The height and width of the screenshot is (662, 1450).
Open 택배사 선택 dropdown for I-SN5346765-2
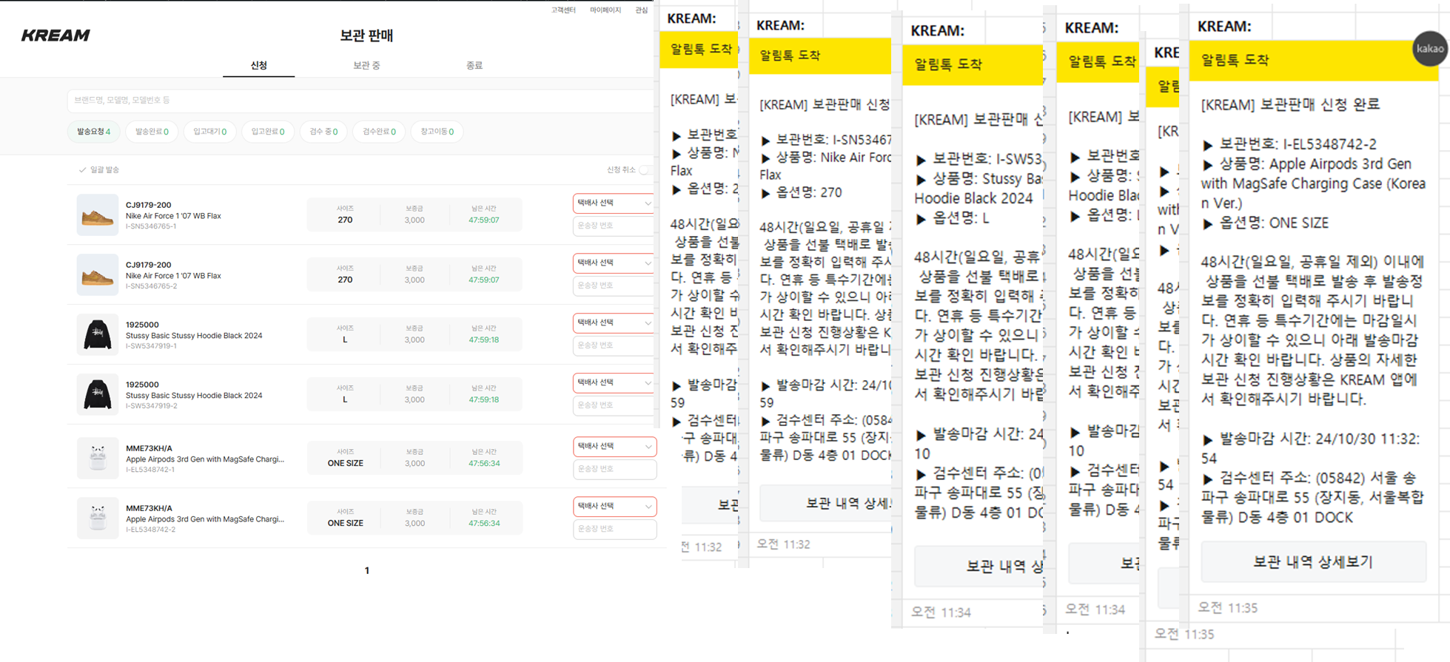point(614,263)
